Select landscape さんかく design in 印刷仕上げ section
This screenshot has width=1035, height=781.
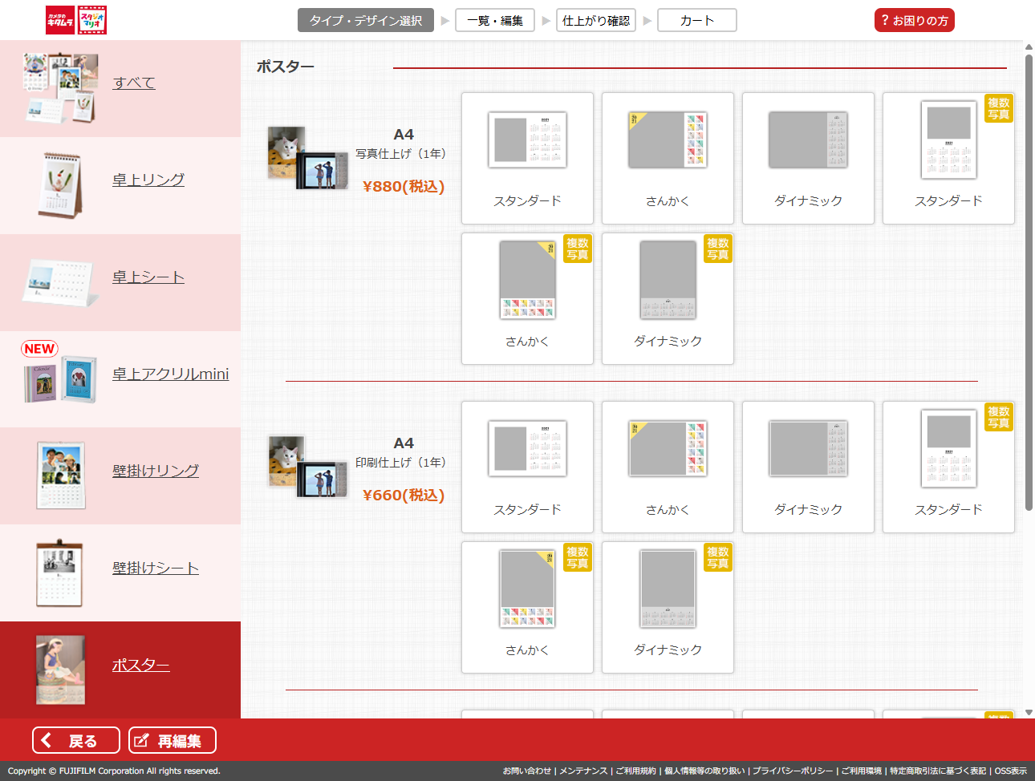668,467
